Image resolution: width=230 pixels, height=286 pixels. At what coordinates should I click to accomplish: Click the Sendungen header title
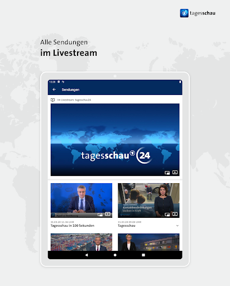[70, 90]
